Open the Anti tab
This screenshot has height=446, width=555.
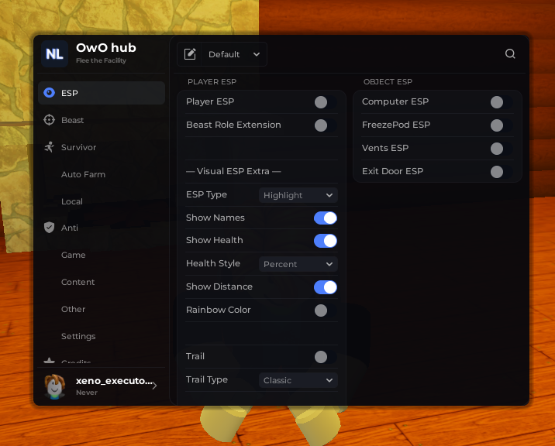tap(102, 228)
